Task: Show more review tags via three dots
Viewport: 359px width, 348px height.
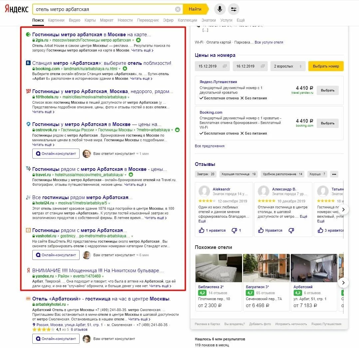Action: click(x=334, y=174)
